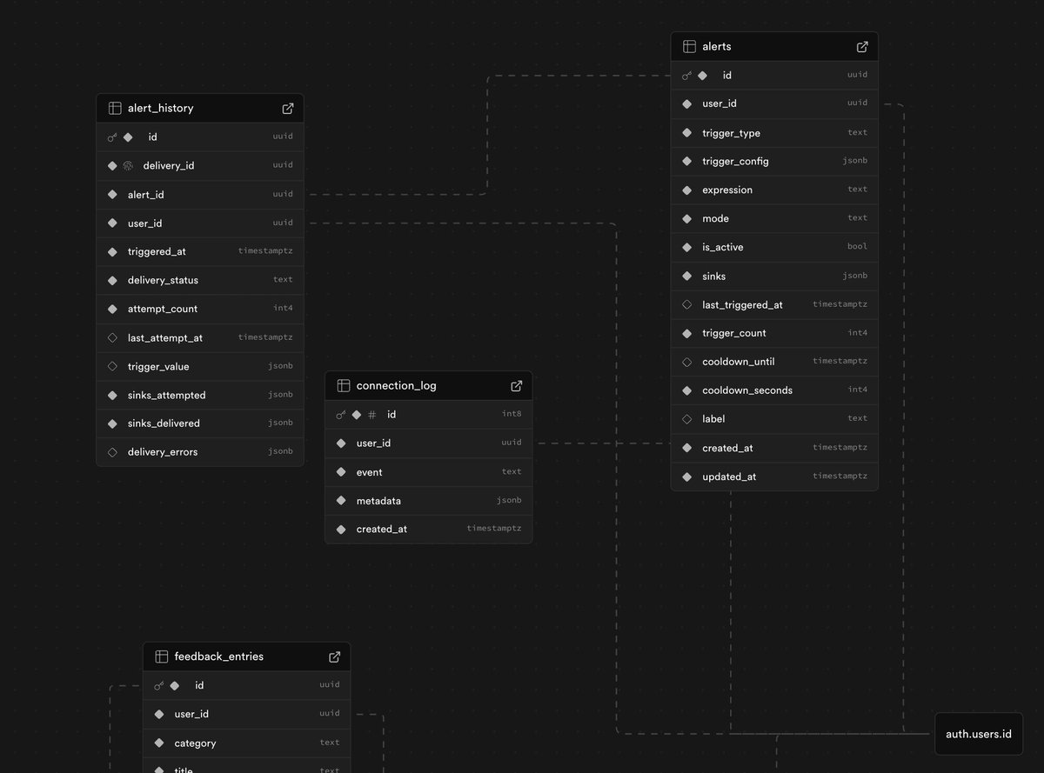The image size is (1044, 773).
Task: Click user_id column in connection_log
Action: (374, 443)
